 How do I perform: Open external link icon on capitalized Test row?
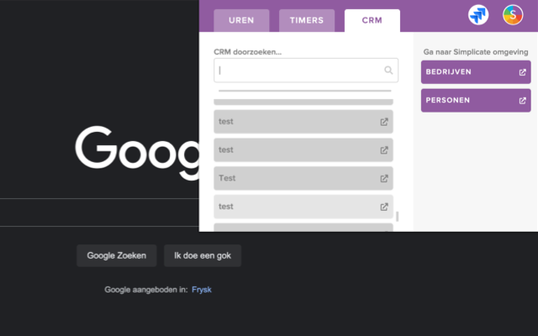384,178
